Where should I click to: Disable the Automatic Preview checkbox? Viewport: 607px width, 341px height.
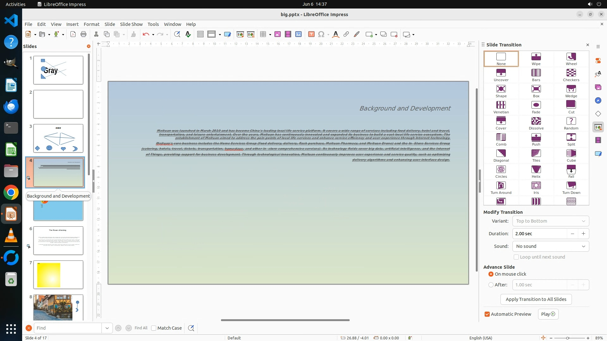point(487,314)
